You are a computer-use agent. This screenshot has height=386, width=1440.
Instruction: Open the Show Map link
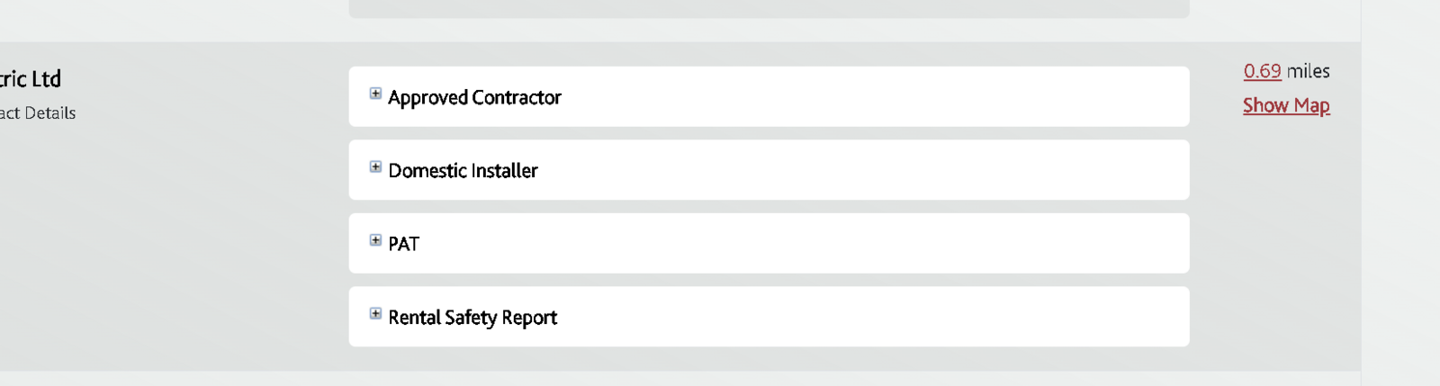(1286, 105)
